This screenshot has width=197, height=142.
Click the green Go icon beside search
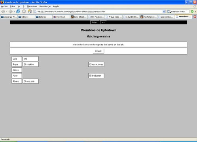tap(192, 11)
